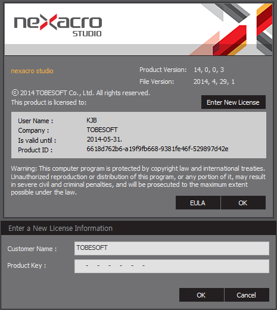The height and width of the screenshot is (310, 277).
Task: Click the Product ID value text
Action: point(157,149)
